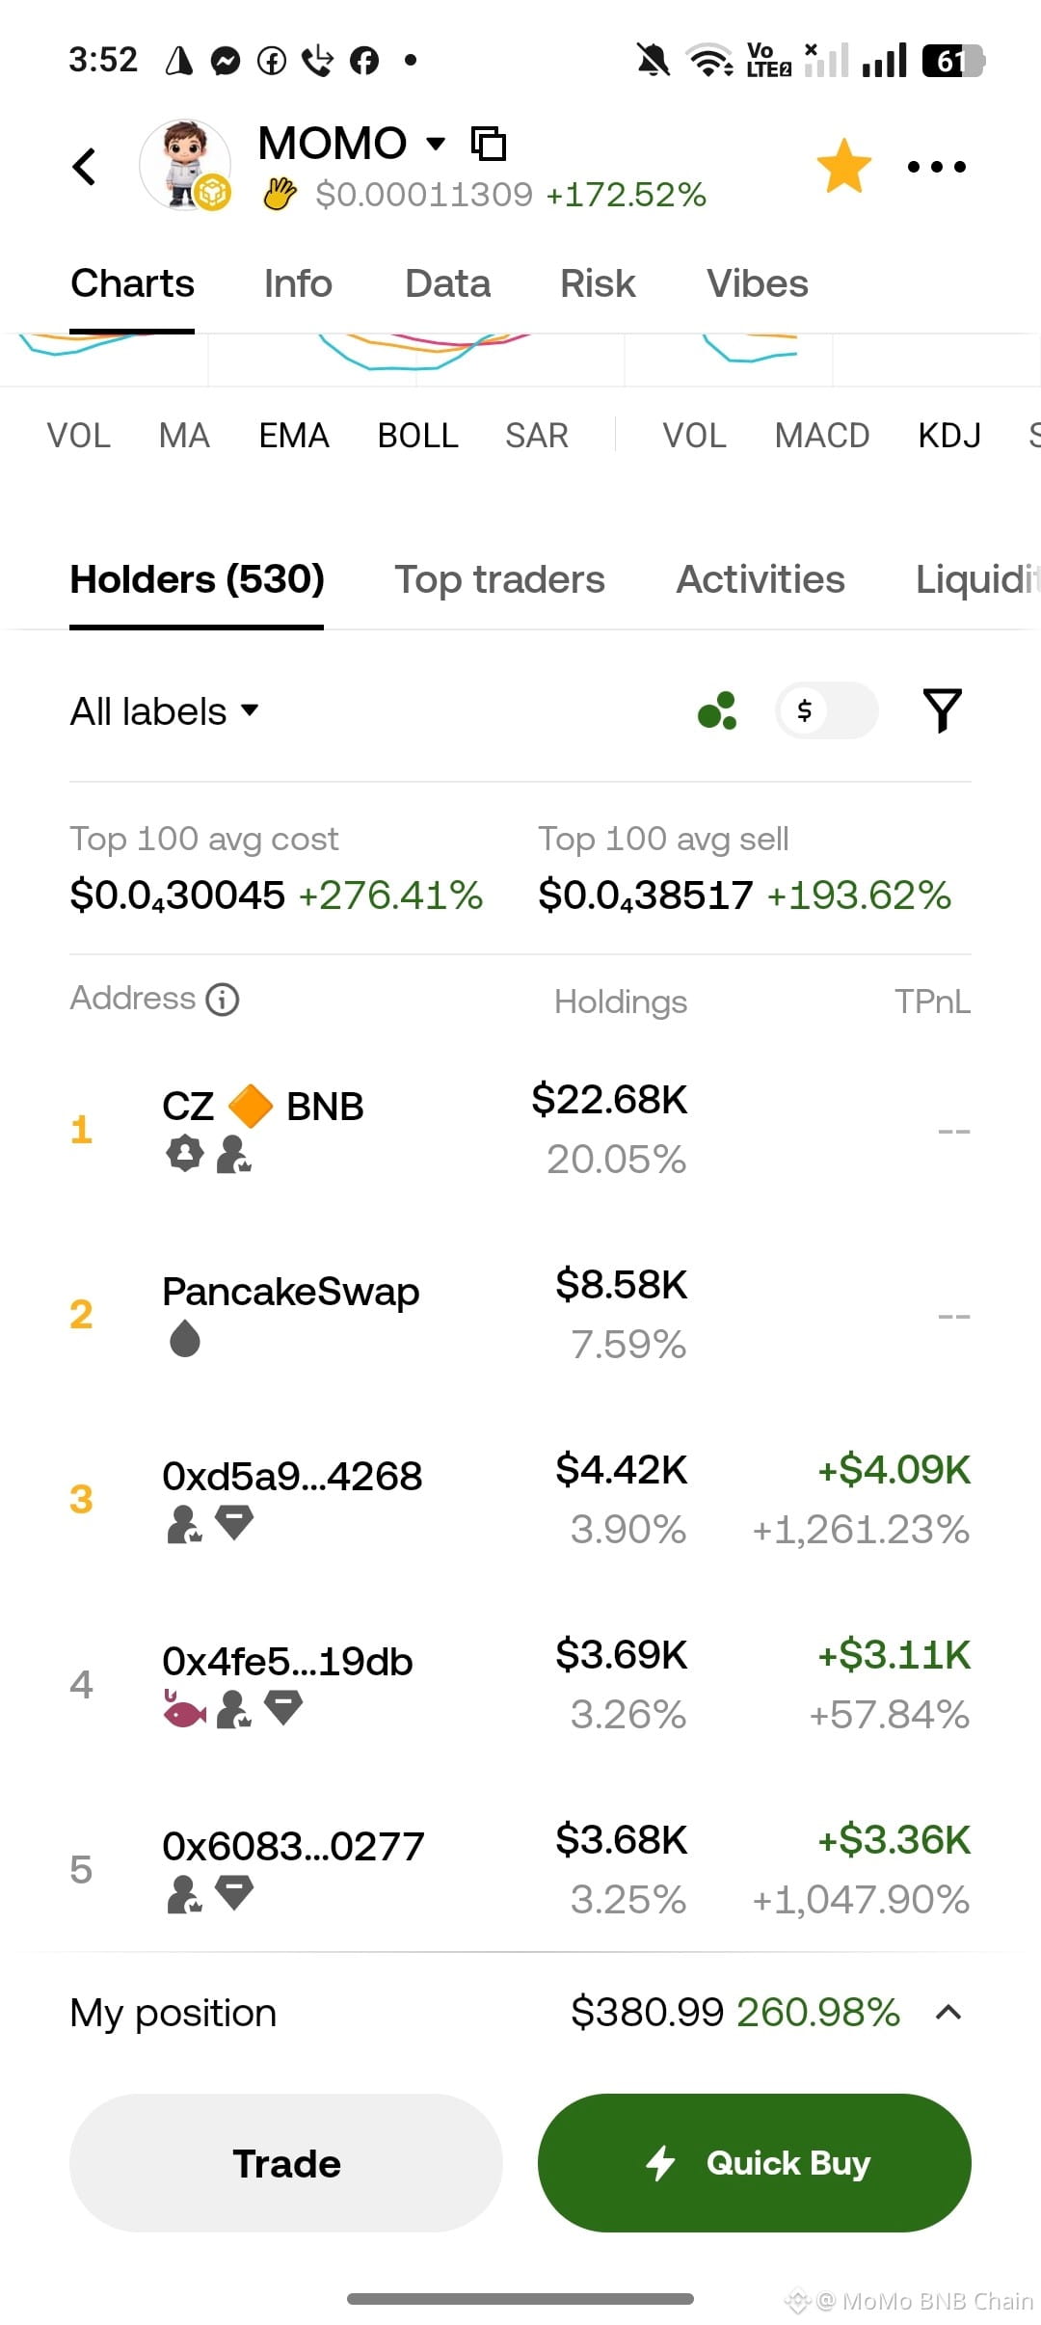Open the three-dot more options menu

936,167
